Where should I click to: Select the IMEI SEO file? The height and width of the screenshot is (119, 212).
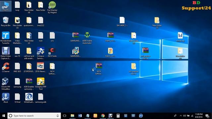pyautogui.click(x=17, y=67)
